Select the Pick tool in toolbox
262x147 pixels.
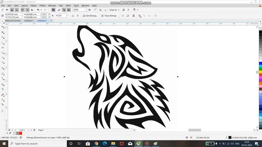2,22
